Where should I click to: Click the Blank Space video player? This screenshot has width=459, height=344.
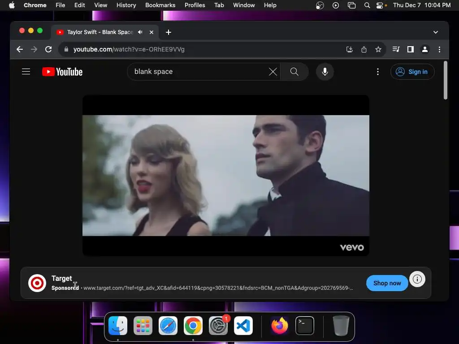pyautogui.click(x=226, y=176)
